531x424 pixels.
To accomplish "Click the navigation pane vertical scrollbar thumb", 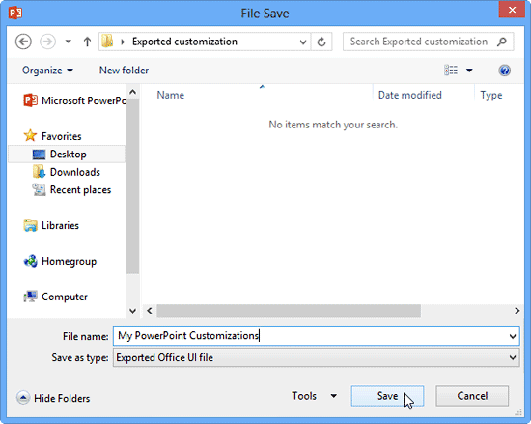I will 133,186.
